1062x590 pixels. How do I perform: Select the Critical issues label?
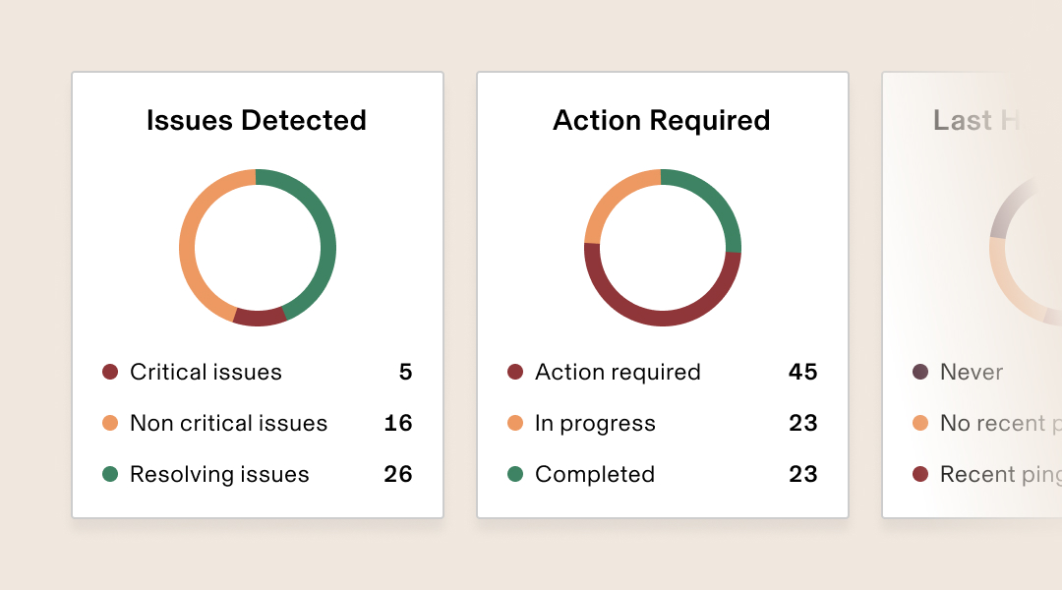206,372
